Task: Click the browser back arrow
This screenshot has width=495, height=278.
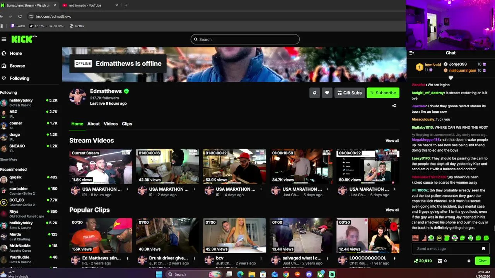Action: pyautogui.click(x=2, y=16)
